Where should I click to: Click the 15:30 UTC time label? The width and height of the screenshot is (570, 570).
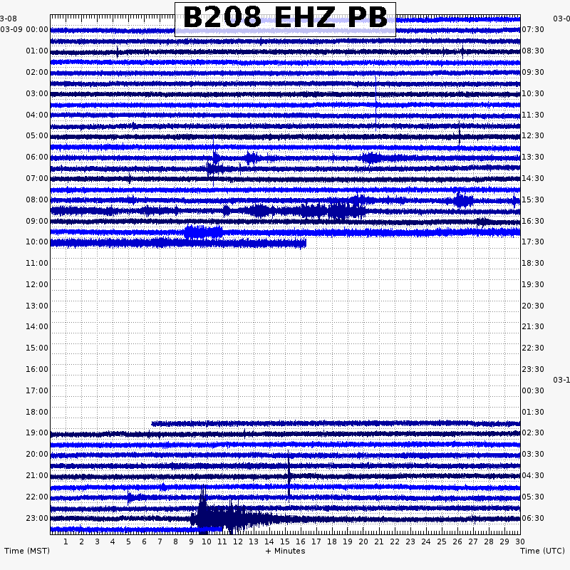[533, 200]
